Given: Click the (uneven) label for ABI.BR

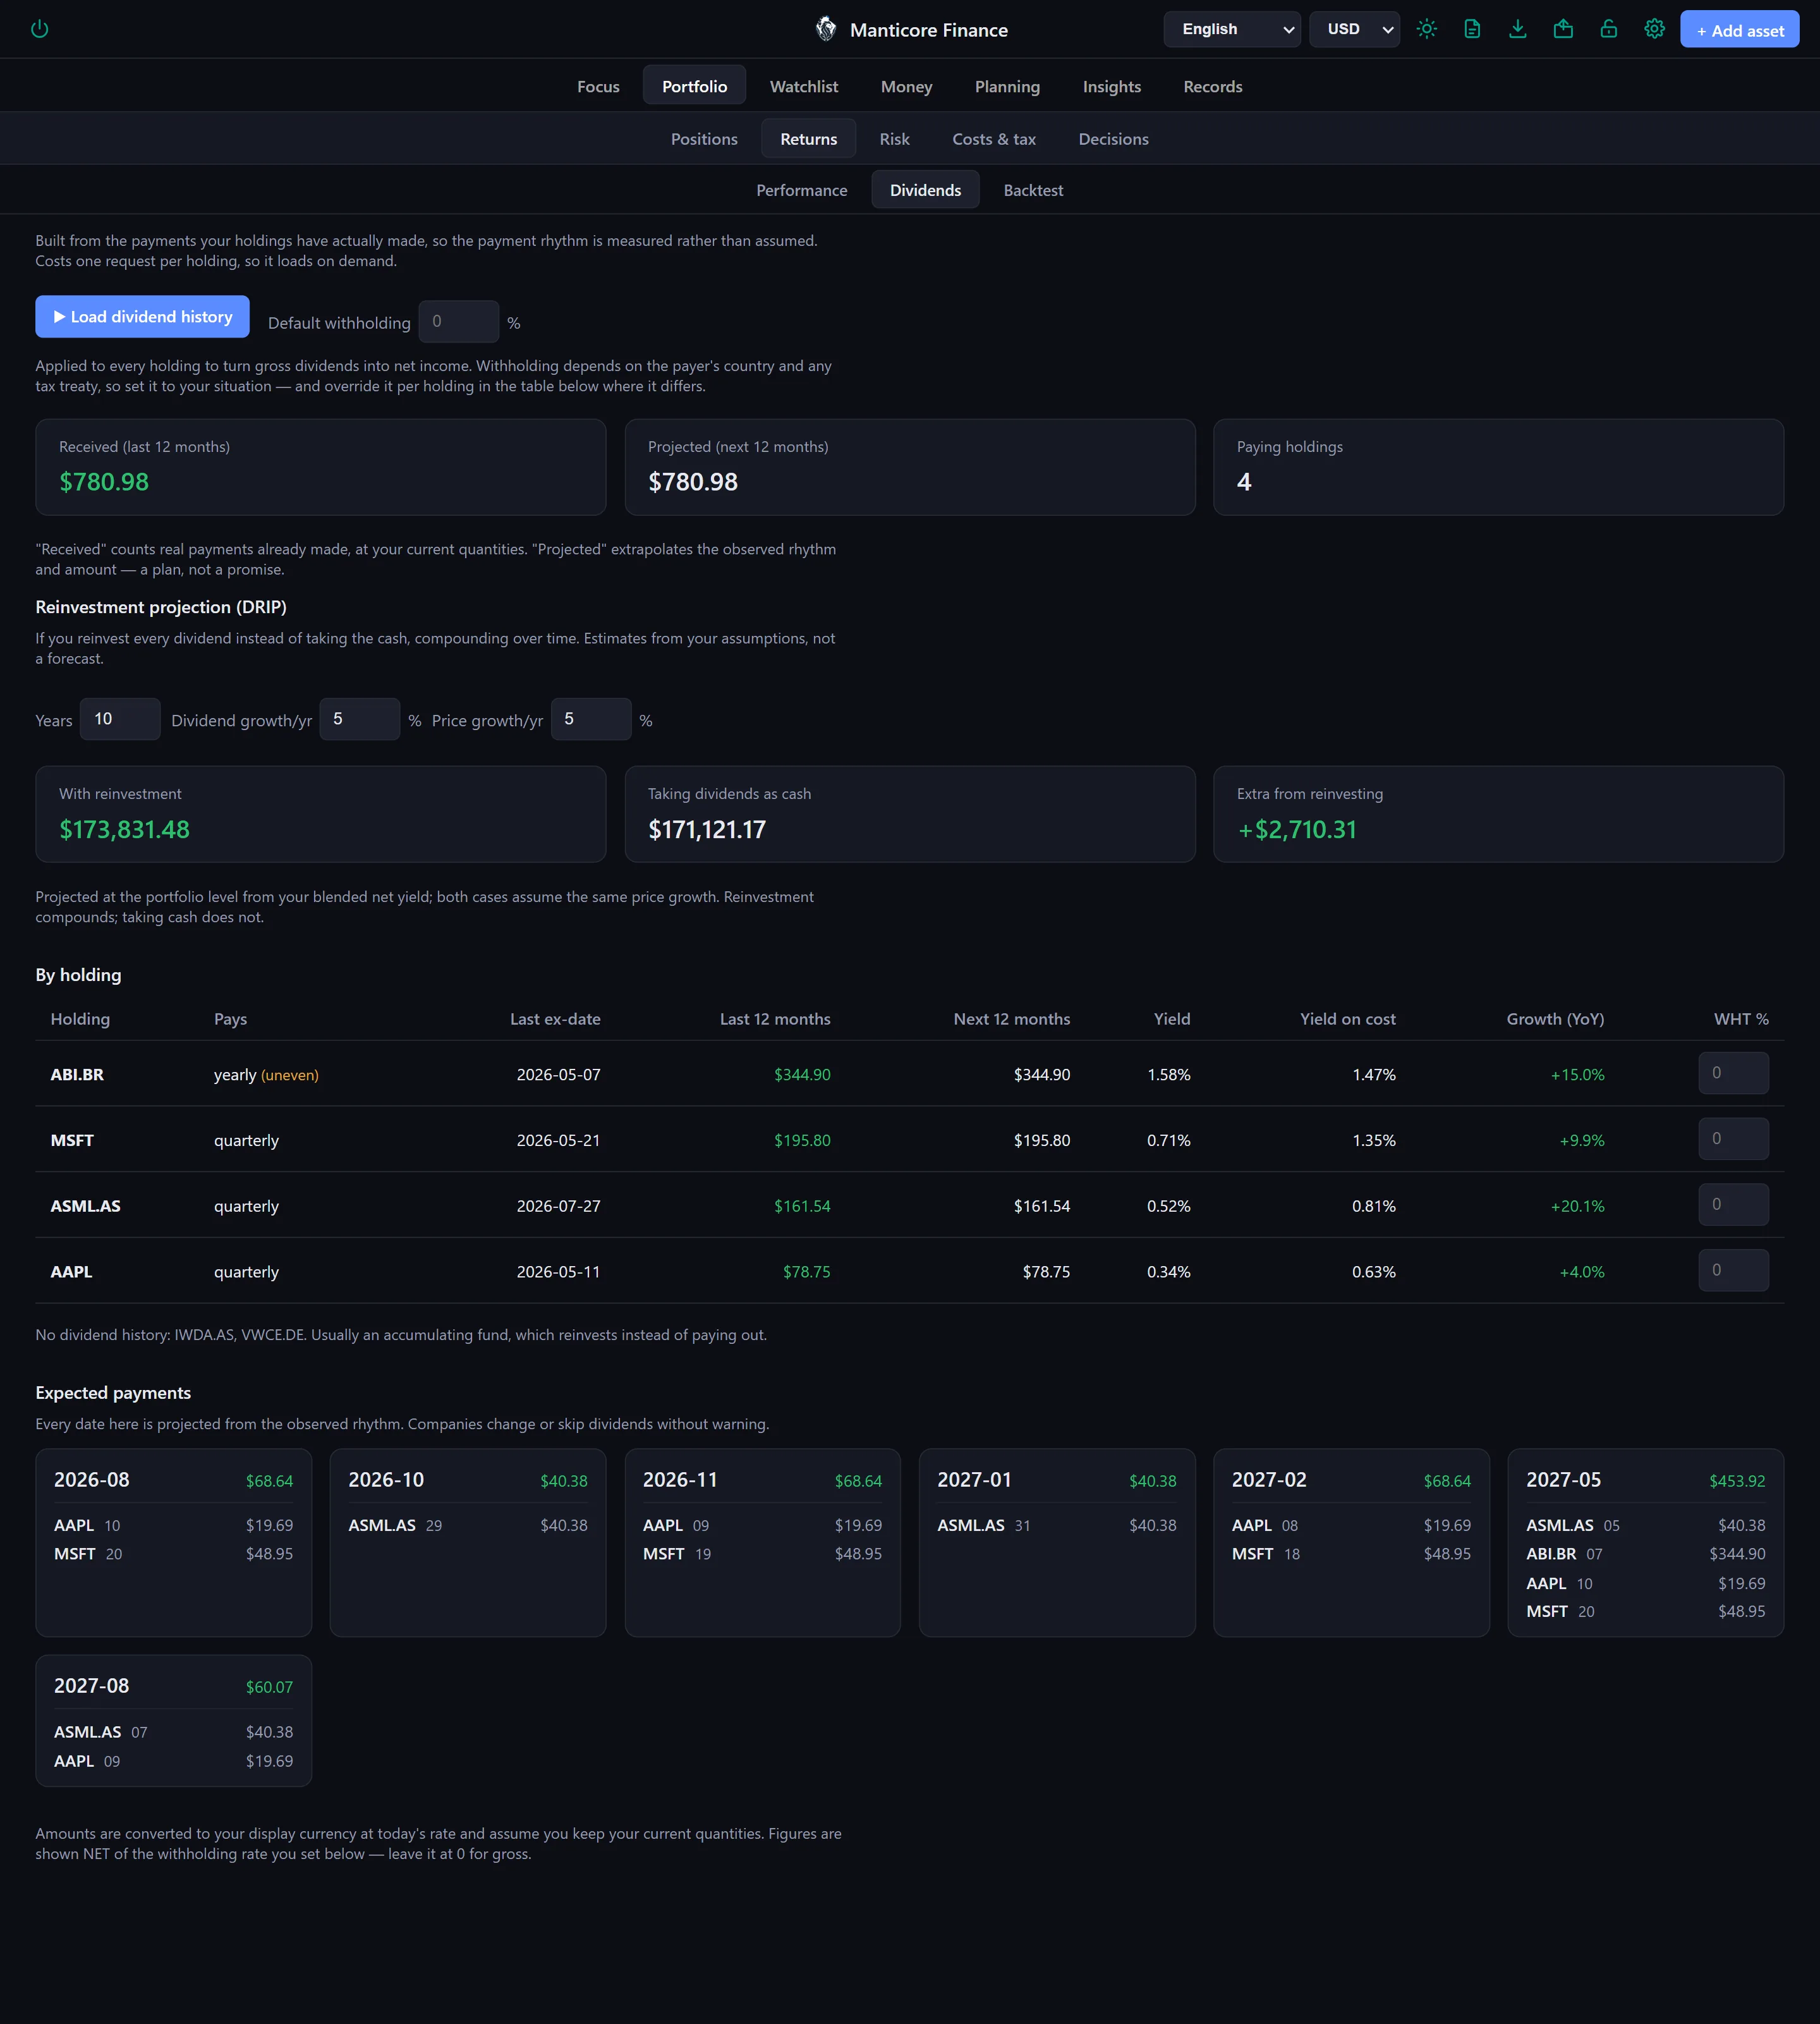Looking at the screenshot, I should pyautogui.click(x=290, y=1075).
